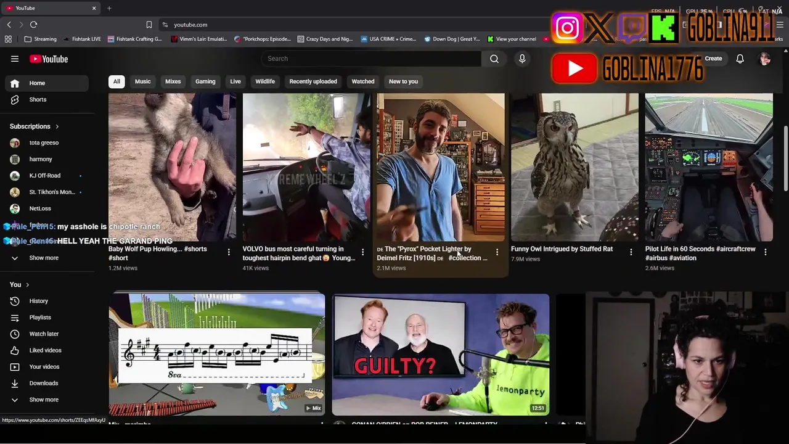This screenshot has width=789, height=444.
Task: Expand subscriptions with Show more
Action: coord(47,258)
